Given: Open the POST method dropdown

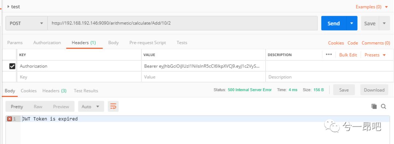Looking at the screenshot, I should pyautogui.click(x=26, y=23).
